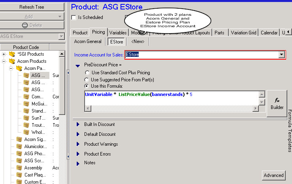Switch to the Calendar tab
292x184 pixels.
tap(269, 33)
